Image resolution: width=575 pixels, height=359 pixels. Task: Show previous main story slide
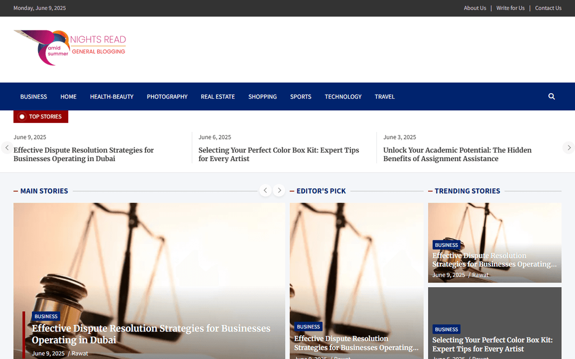click(265, 190)
